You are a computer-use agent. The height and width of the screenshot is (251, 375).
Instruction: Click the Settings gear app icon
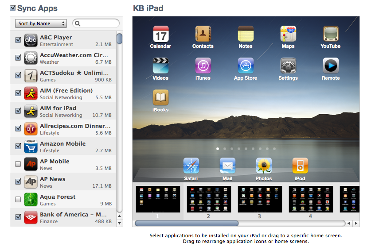click(x=288, y=66)
